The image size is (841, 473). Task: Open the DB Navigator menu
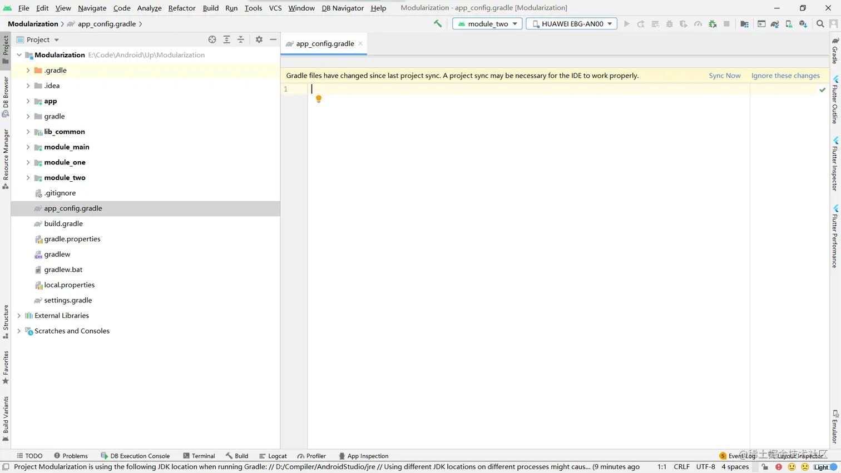(x=343, y=8)
